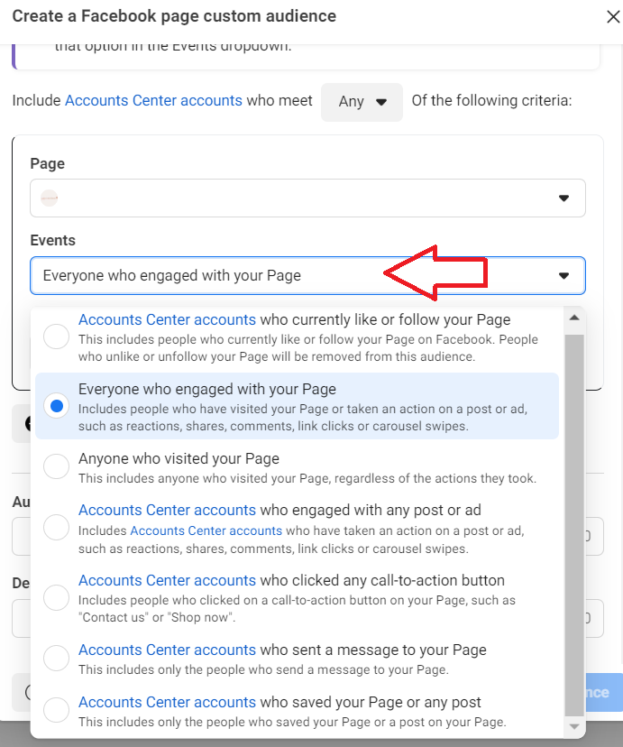The height and width of the screenshot is (747, 623).
Task: Select 'saved your Page or any post' radio
Action: pyautogui.click(x=56, y=710)
